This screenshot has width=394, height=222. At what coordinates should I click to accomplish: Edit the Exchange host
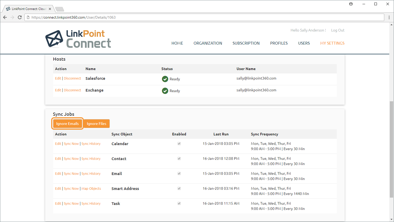(x=58, y=90)
